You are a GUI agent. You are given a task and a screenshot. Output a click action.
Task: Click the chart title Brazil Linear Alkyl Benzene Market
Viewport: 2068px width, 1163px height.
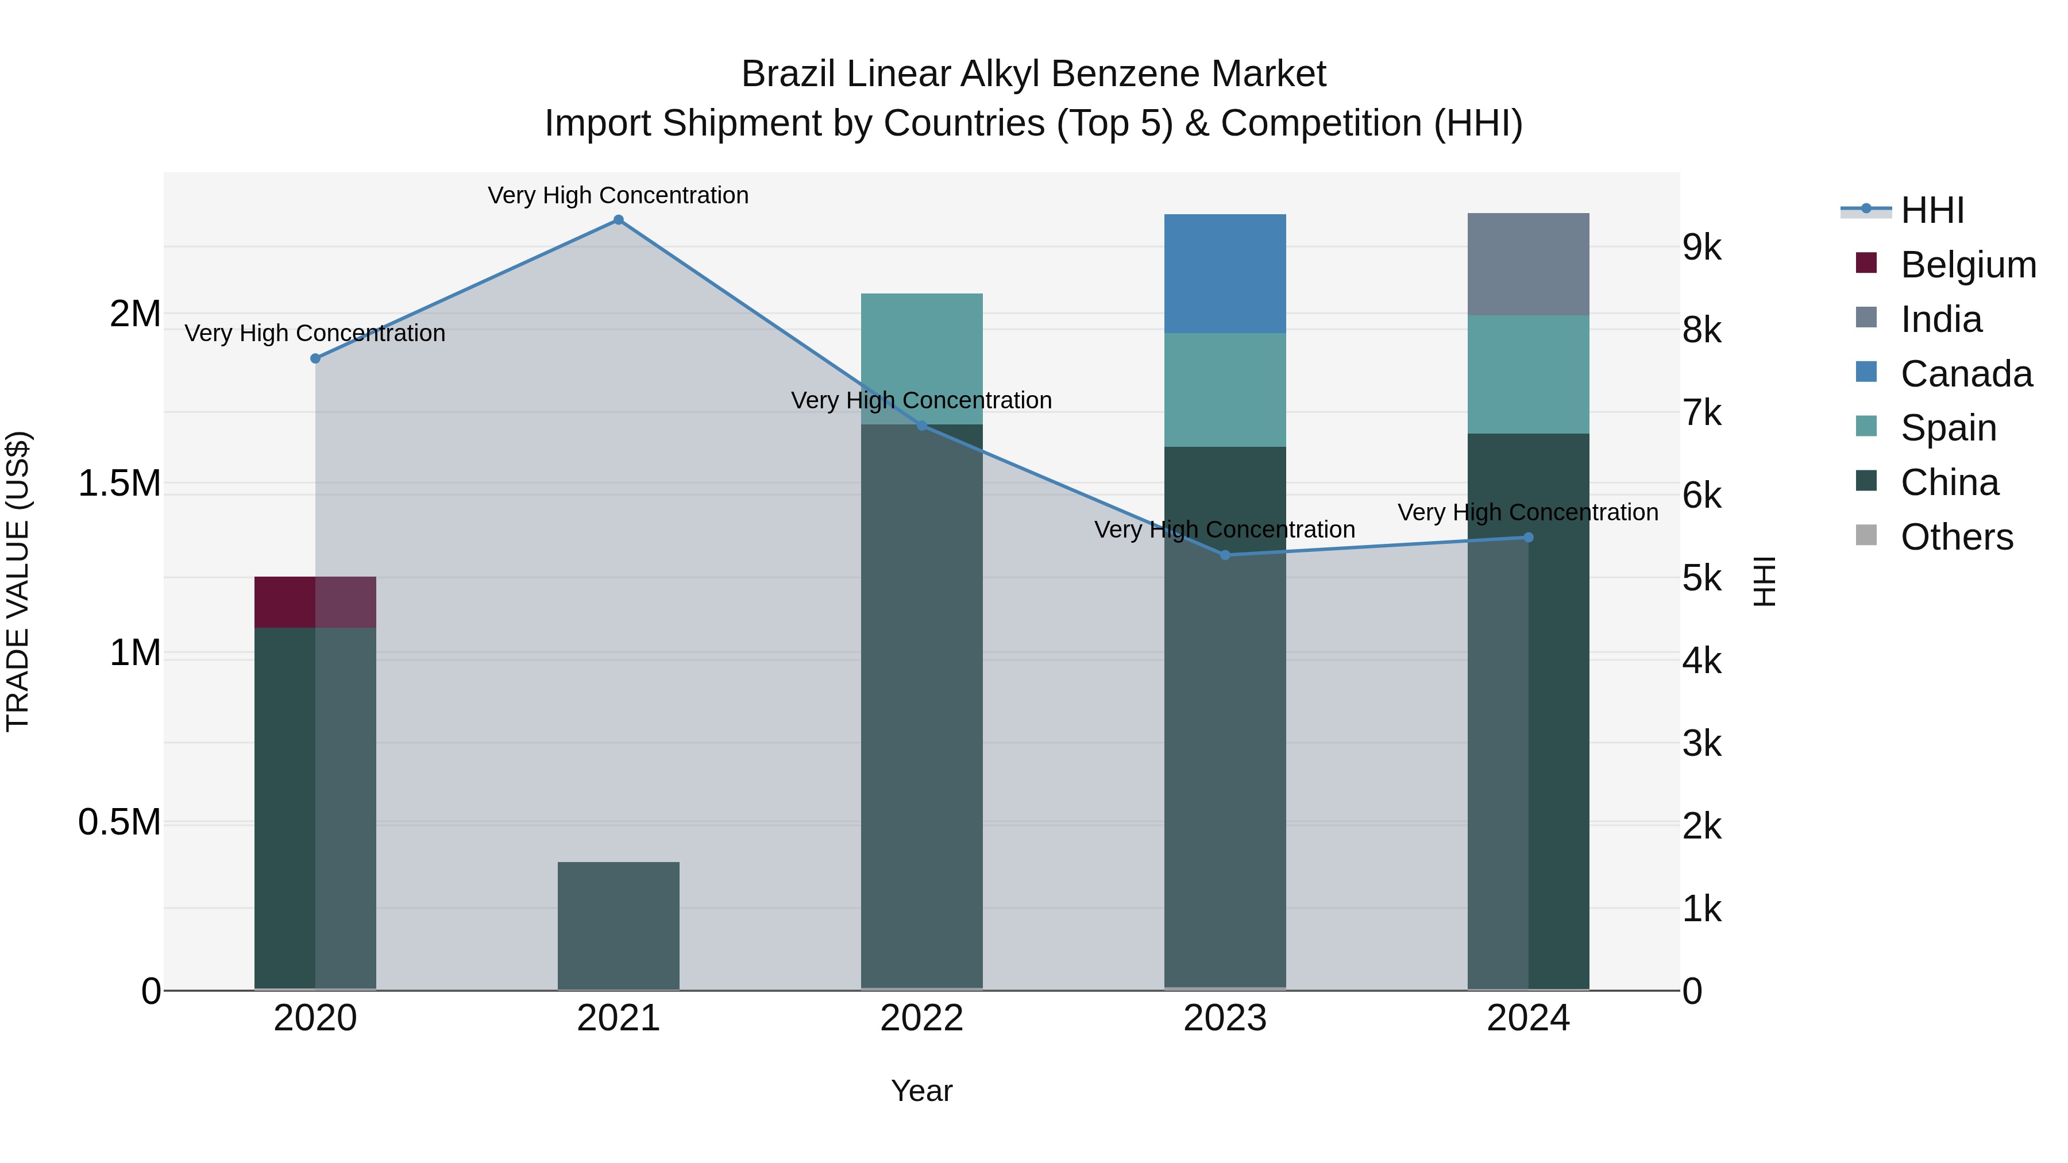(1033, 74)
